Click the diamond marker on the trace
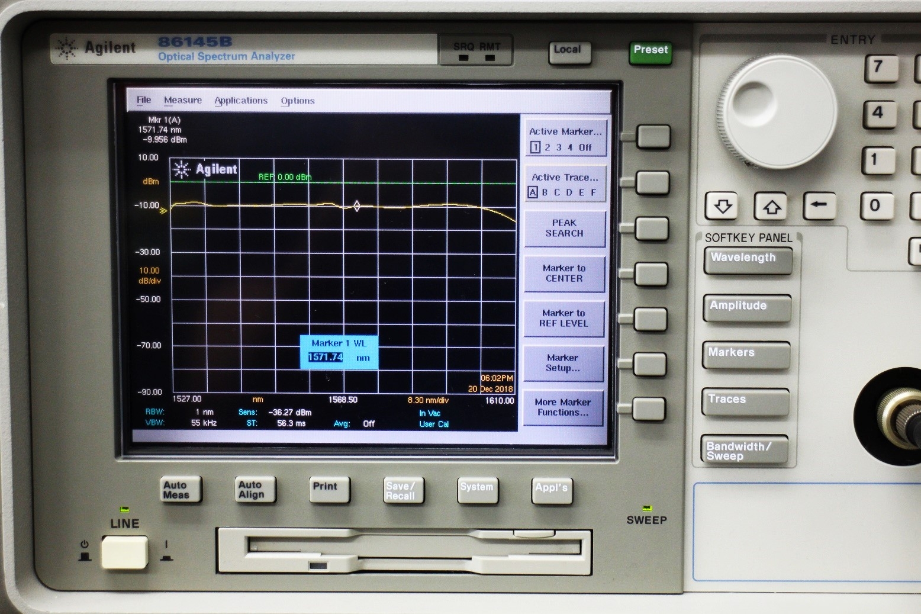Screen dimensions: 921x614 pos(357,206)
